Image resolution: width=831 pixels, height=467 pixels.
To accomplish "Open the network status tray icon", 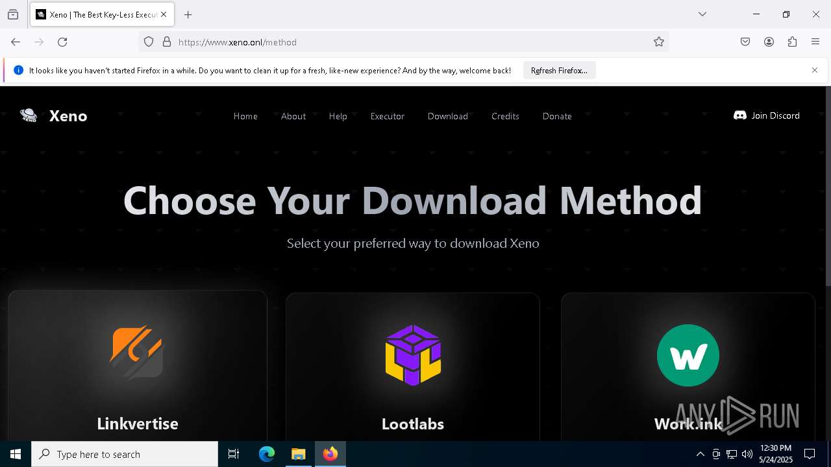I will 732,454.
